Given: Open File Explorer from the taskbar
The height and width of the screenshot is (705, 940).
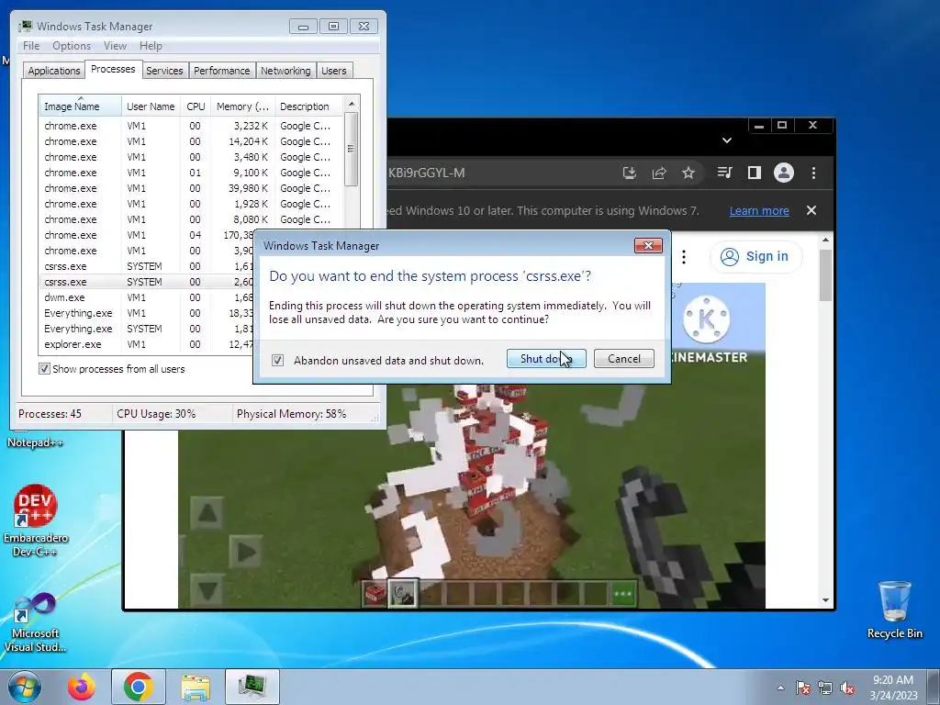Looking at the screenshot, I should (196, 687).
